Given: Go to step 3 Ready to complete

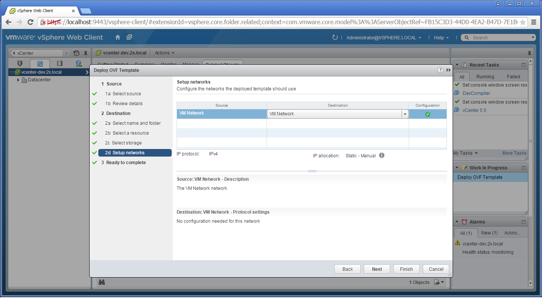Looking at the screenshot, I should tap(123, 163).
